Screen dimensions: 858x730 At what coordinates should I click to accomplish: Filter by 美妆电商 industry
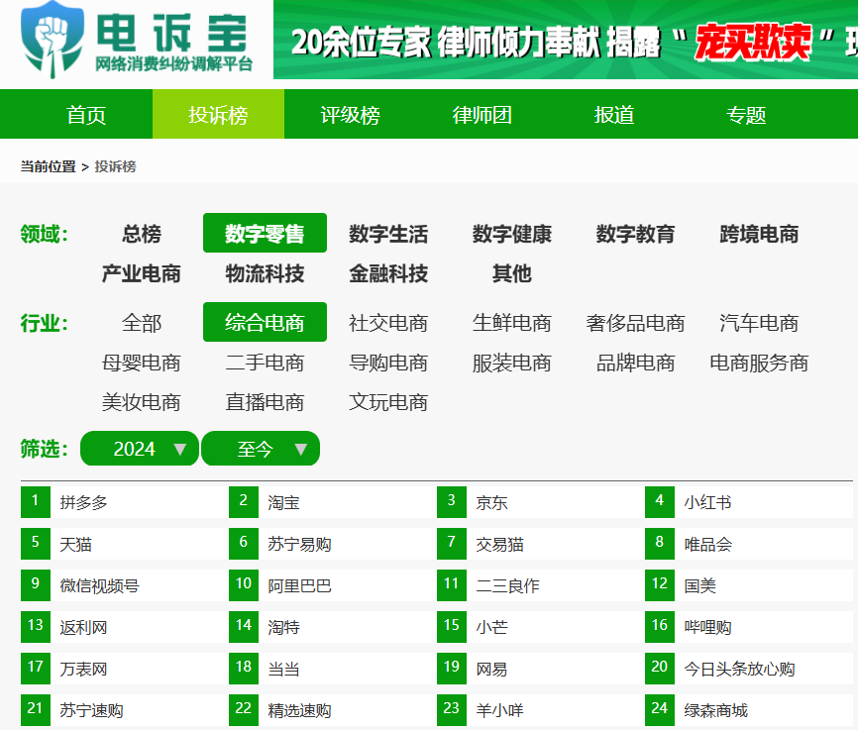[142, 403]
